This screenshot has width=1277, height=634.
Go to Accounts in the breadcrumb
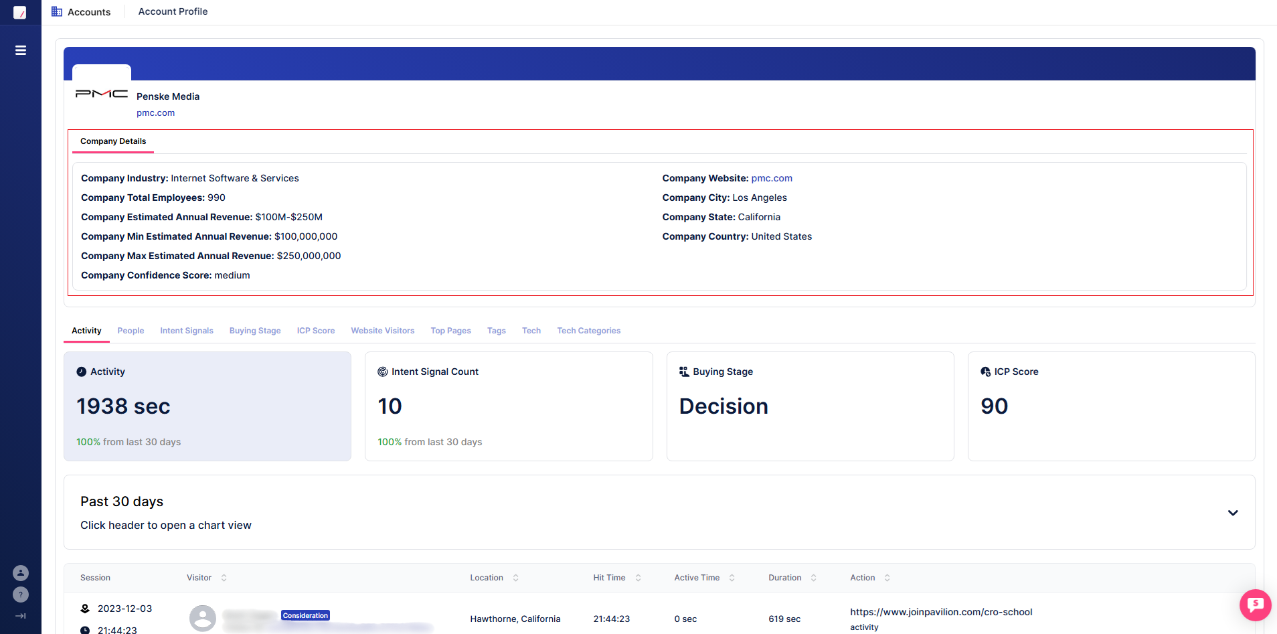click(89, 12)
